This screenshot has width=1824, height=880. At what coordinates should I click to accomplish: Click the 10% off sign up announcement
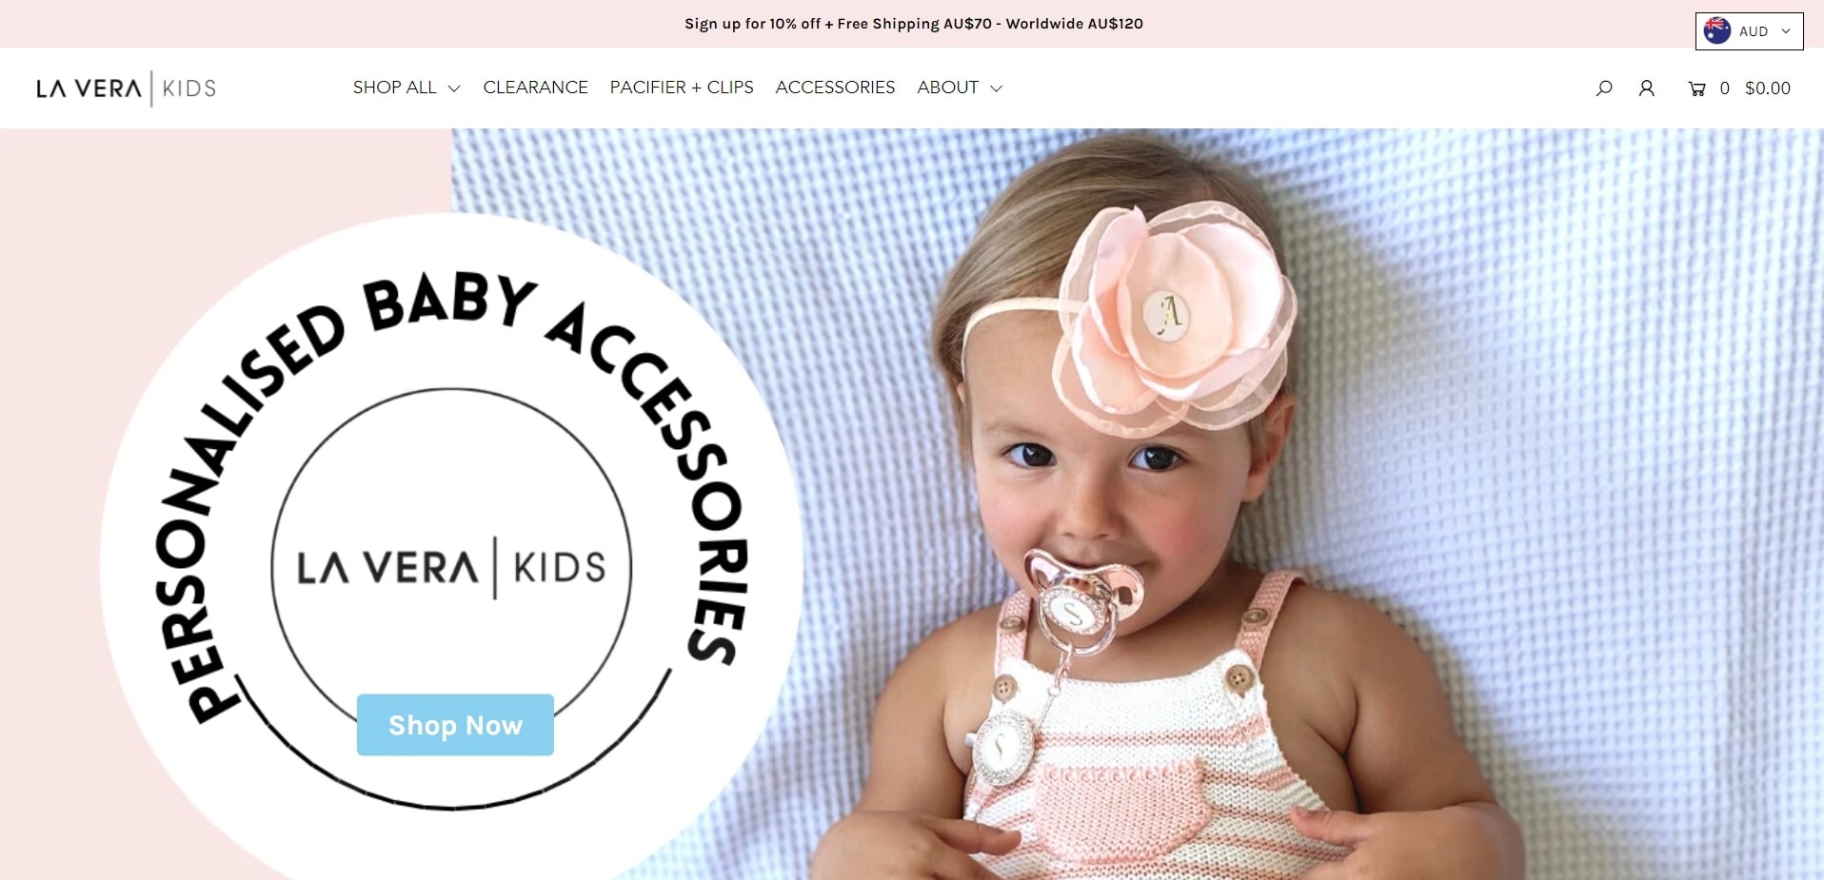(x=914, y=24)
